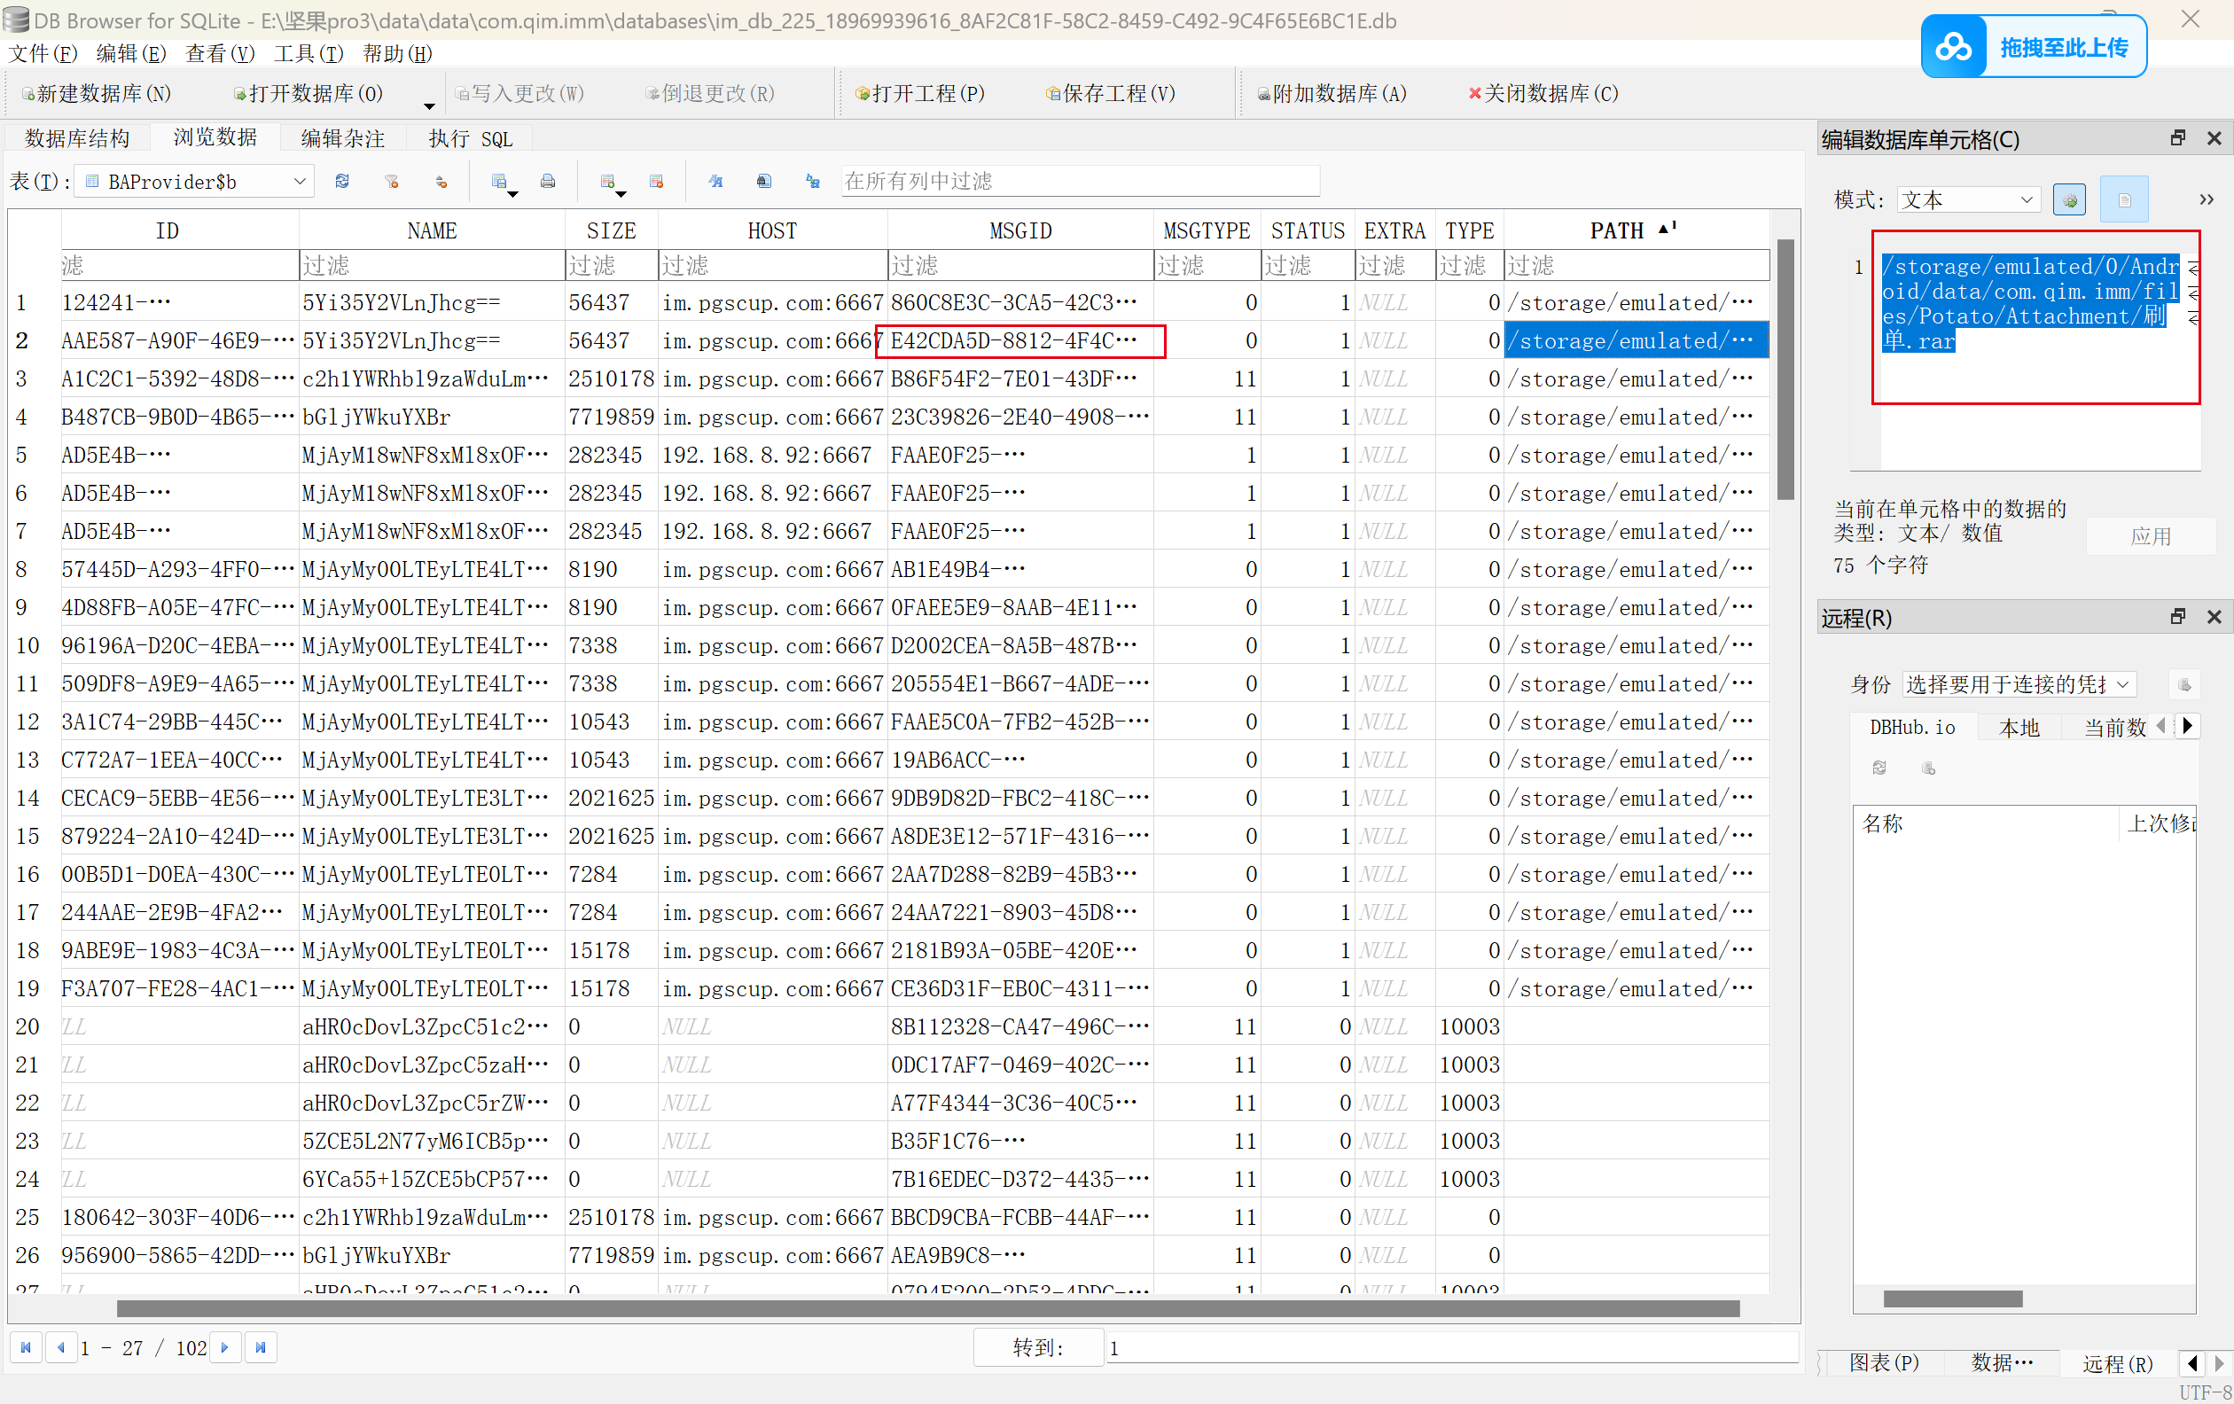Clear all filters using the funnel icon
The width and height of the screenshot is (2234, 1404).
tap(392, 181)
